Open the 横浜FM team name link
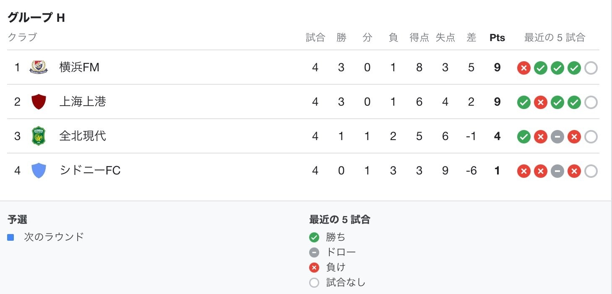 tap(79, 68)
